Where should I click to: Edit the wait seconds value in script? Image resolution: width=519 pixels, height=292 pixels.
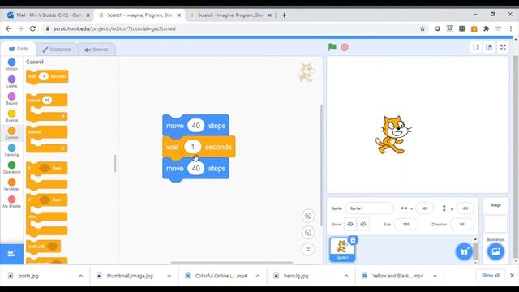click(x=193, y=147)
